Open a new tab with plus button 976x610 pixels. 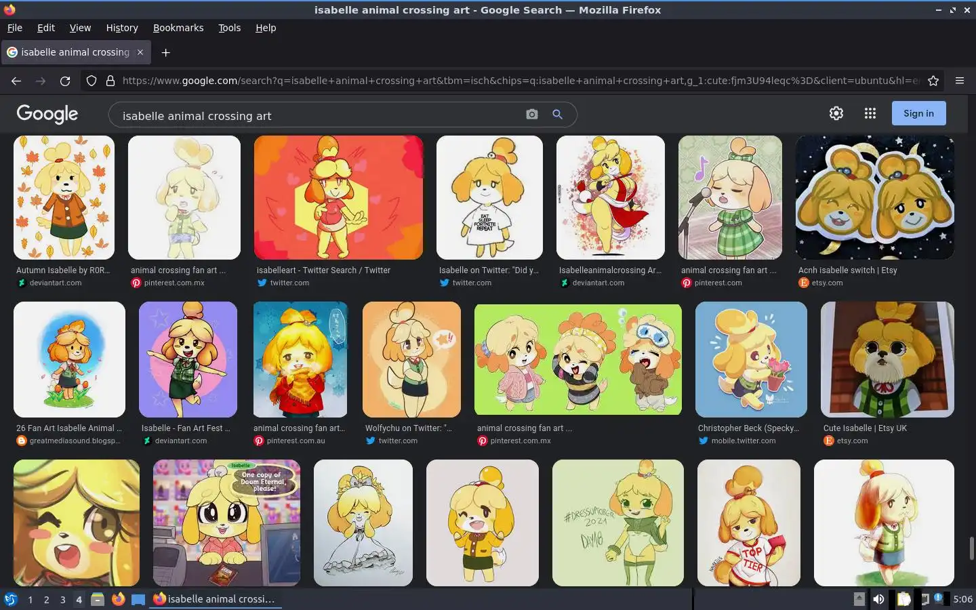pos(165,52)
